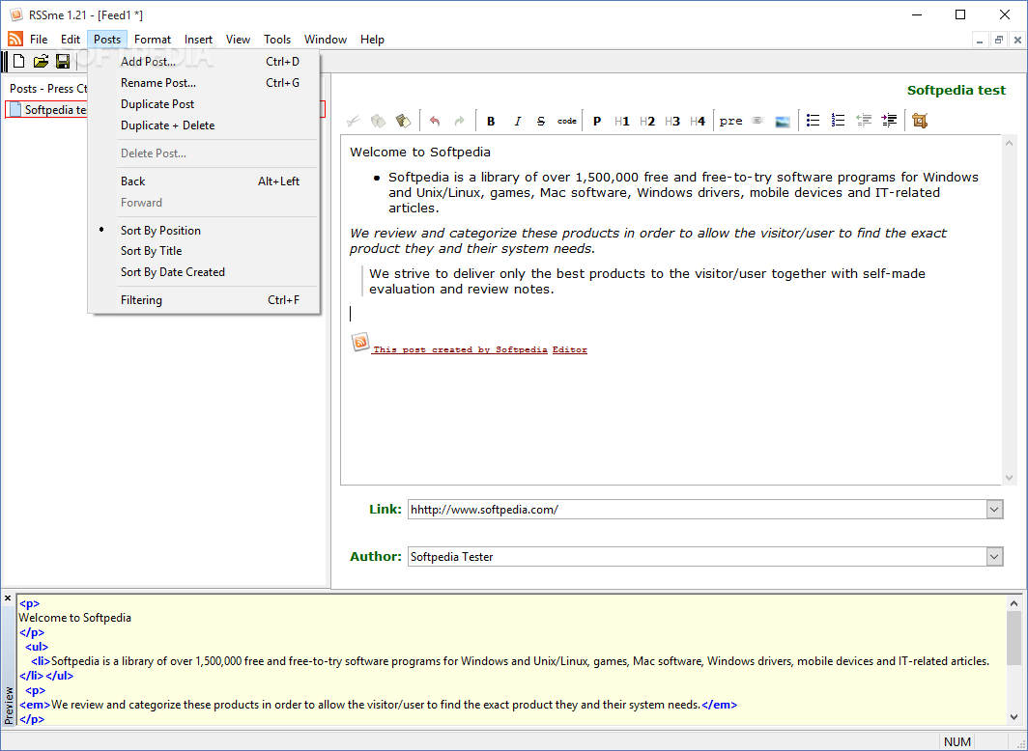The image size is (1028, 751).
Task: Apply pre preformatted style
Action: point(731,121)
